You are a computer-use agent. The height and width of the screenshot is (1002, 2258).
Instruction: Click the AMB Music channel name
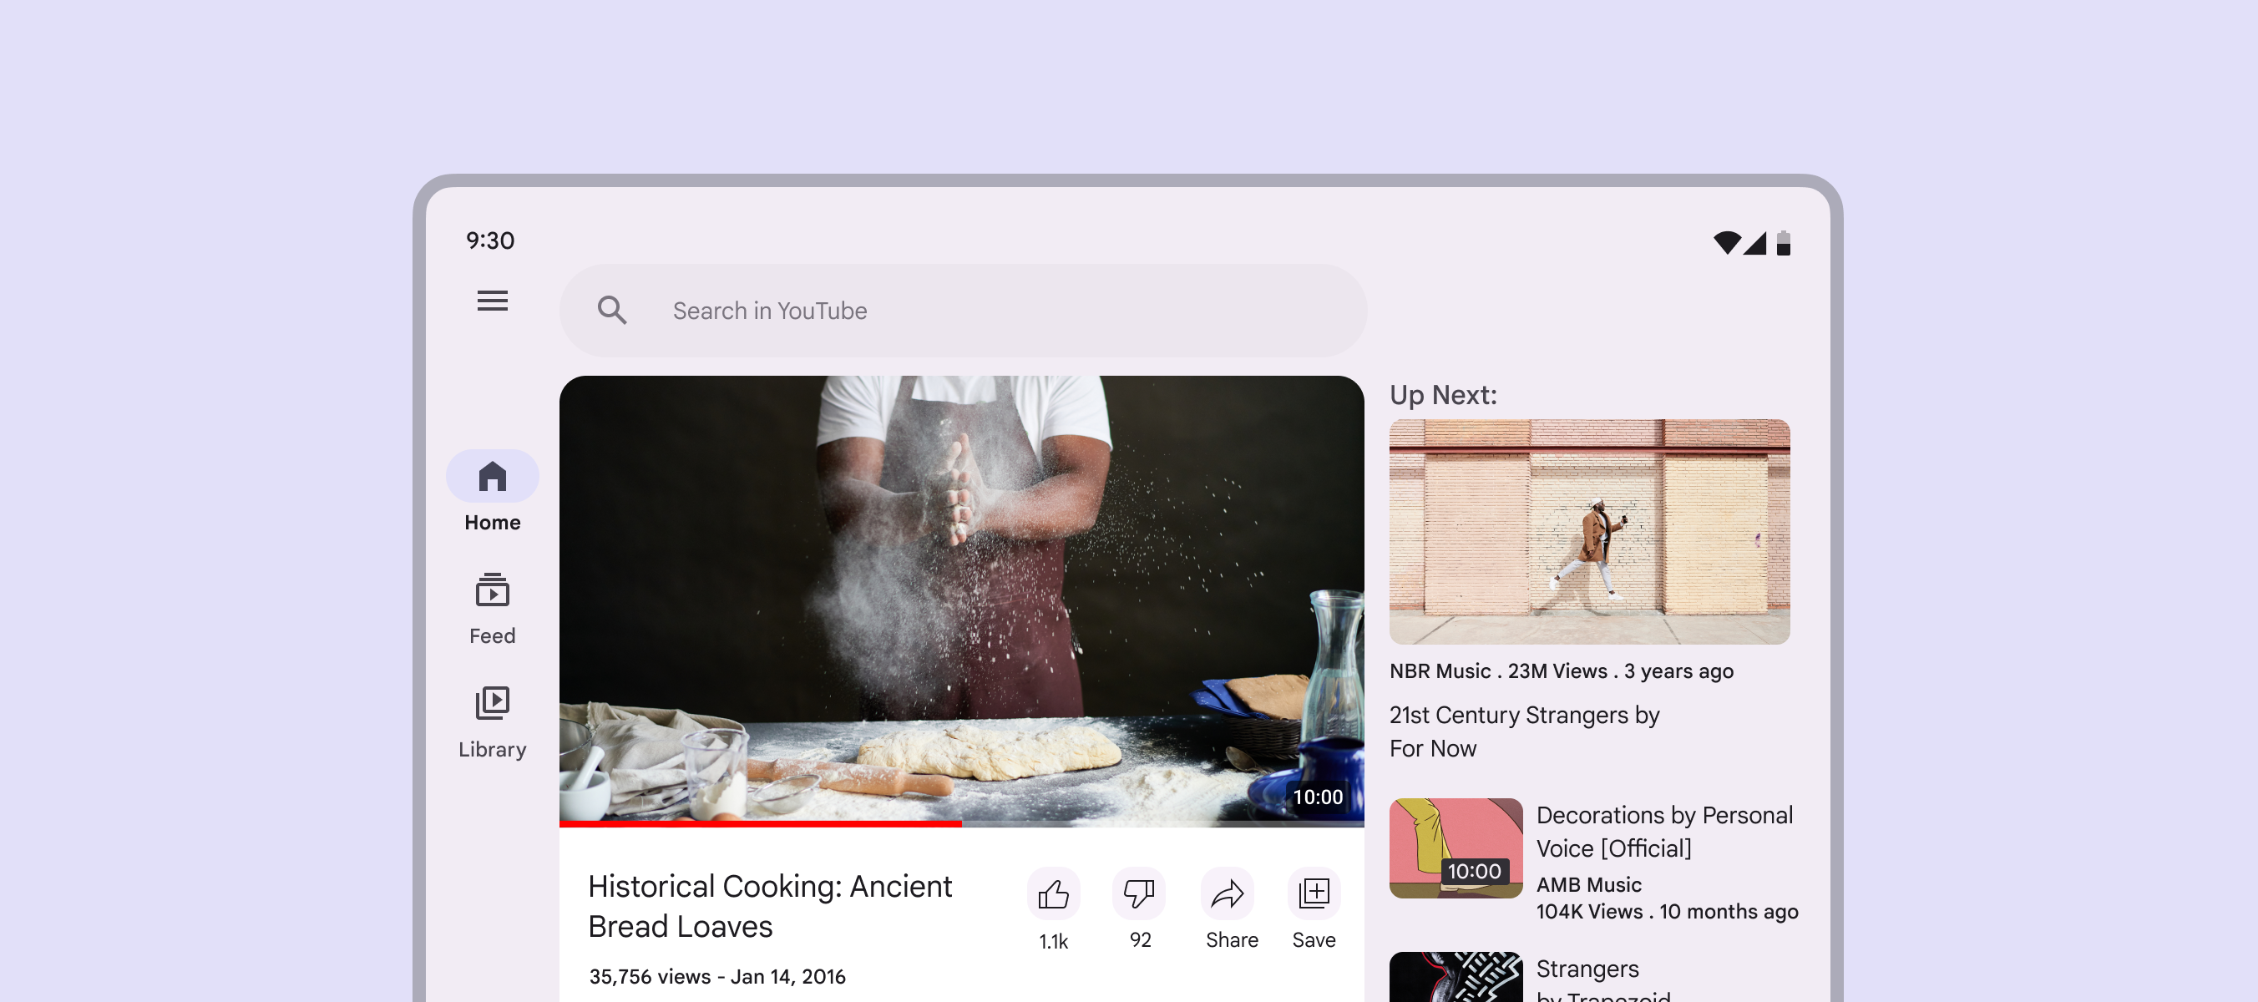click(x=1588, y=884)
